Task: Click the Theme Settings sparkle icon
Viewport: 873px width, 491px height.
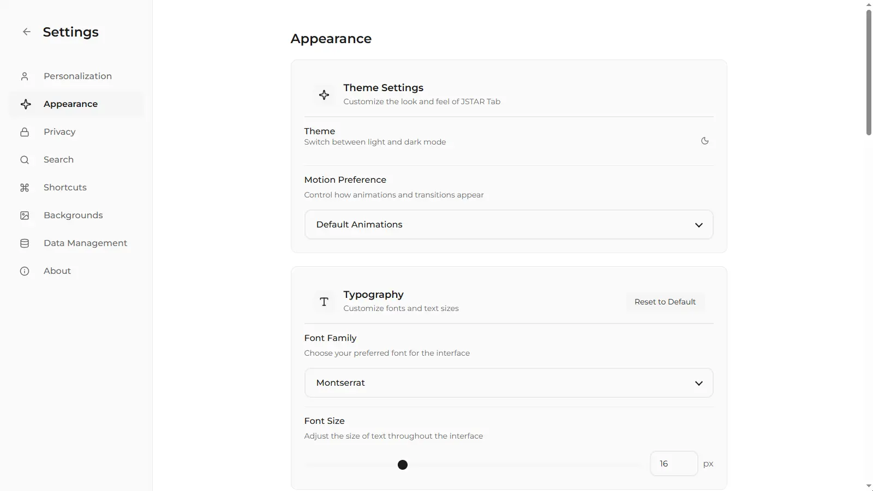Action: (x=324, y=95)
